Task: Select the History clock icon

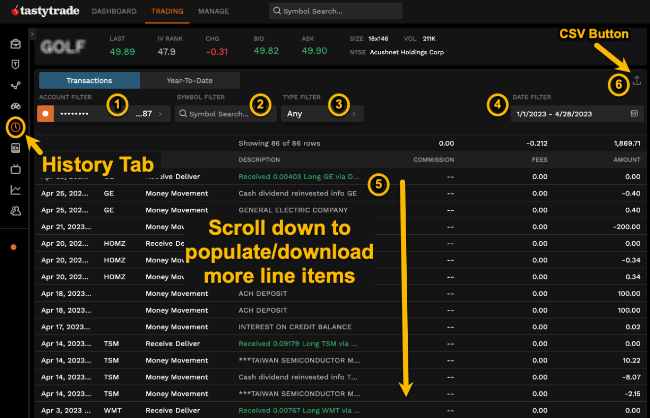Action: 15,127
